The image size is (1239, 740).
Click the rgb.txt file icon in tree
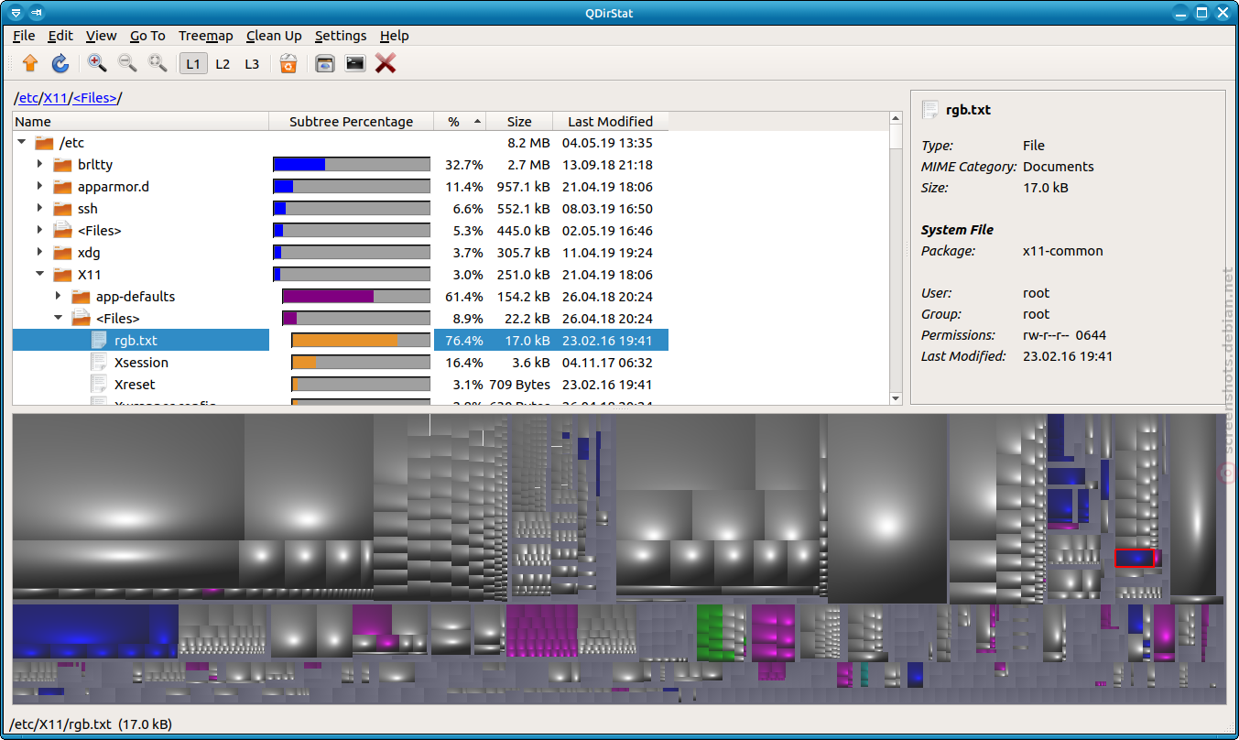pos(99,341)
